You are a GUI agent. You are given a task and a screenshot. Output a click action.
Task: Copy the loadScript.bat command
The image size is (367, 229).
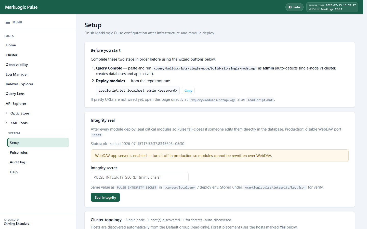click(188, 91)
